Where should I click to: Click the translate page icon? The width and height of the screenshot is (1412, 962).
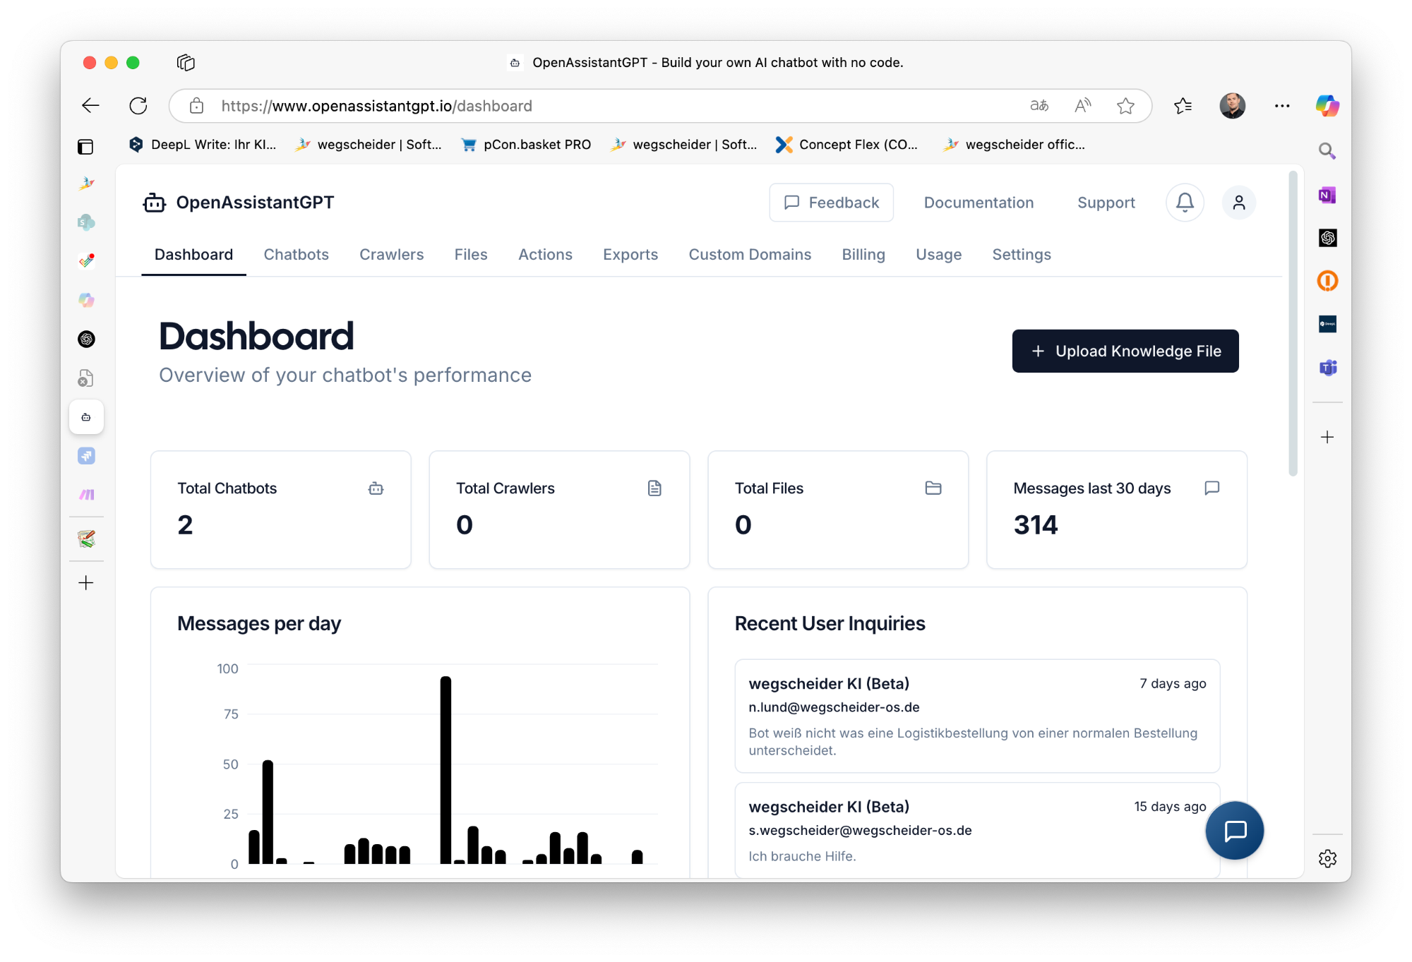coord(1039,106)
